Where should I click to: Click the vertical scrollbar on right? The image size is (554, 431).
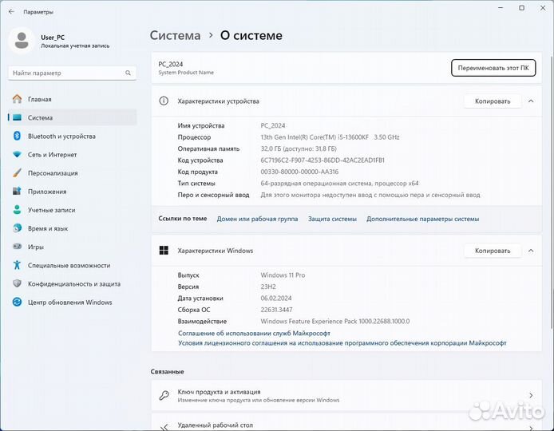click(x=551, y=192)
